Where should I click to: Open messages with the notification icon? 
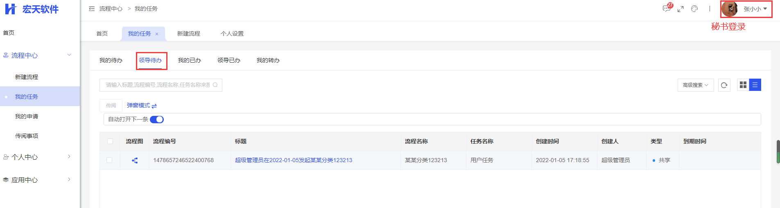[x=667, y=9]
